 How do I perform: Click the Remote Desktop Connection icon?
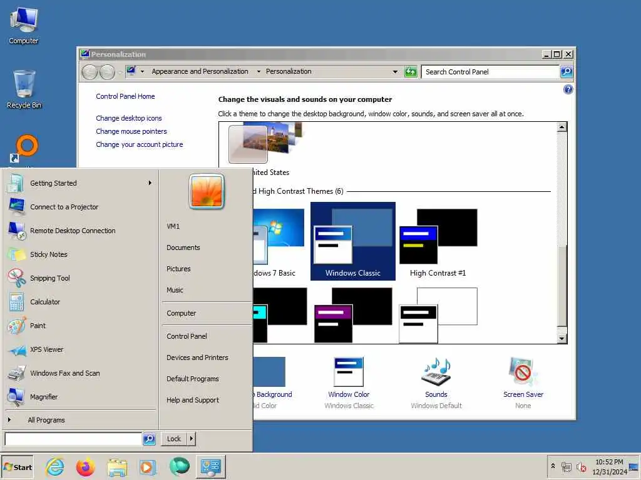click(17, 231)
